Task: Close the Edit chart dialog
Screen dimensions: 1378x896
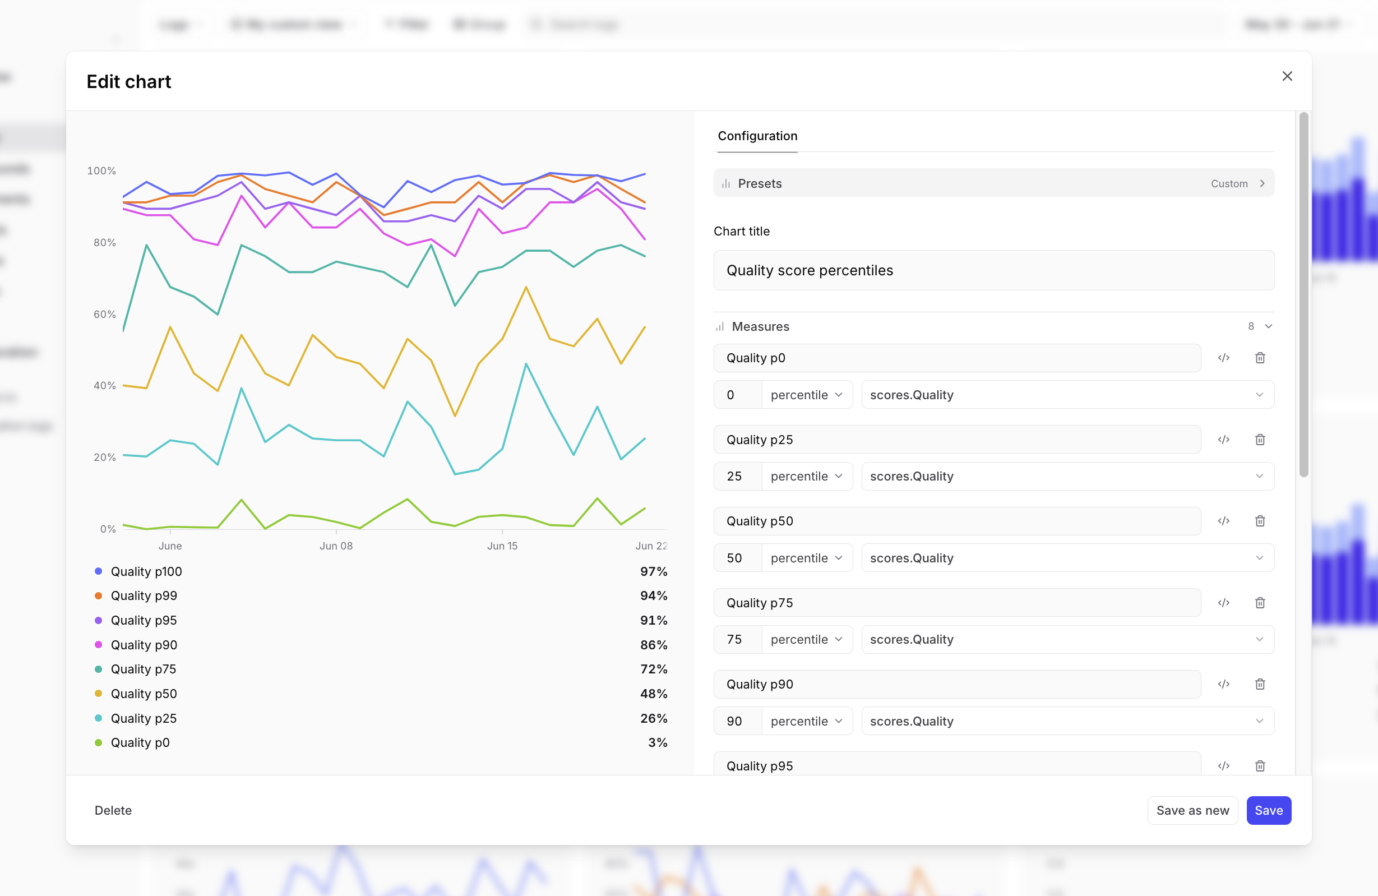Action: point(1287,76)
